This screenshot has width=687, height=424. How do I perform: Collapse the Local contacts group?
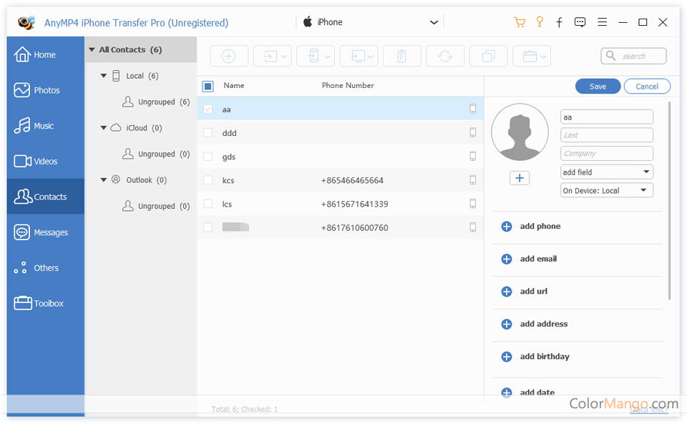[102, 75]
